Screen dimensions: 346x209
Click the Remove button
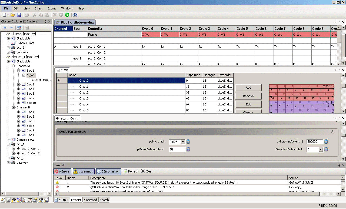tap(248, 96)
